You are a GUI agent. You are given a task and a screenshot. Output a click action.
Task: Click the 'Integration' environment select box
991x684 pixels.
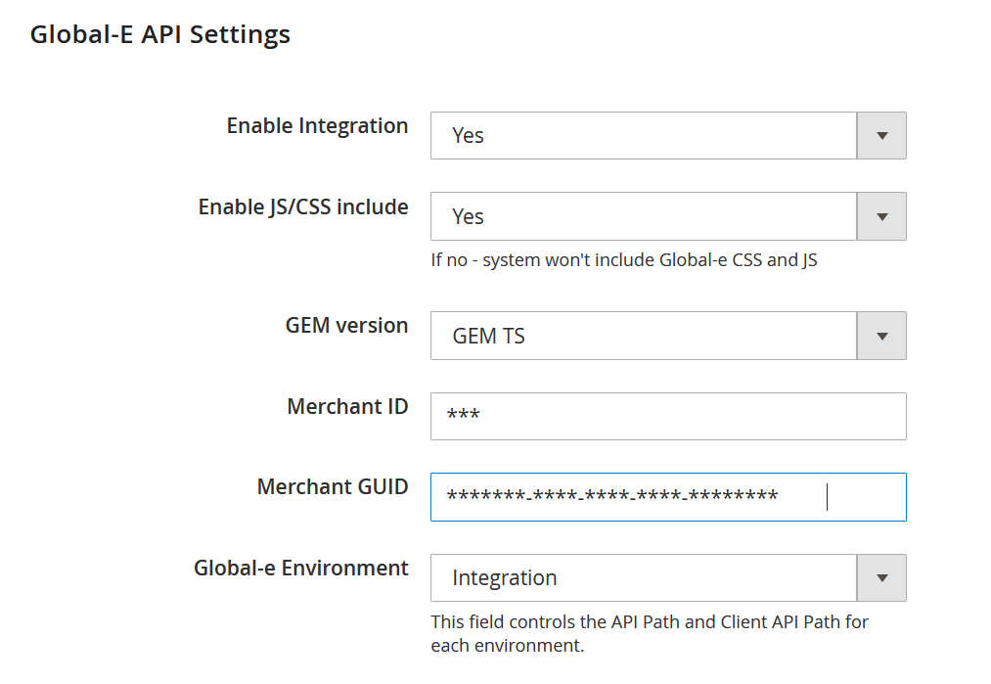644,578
